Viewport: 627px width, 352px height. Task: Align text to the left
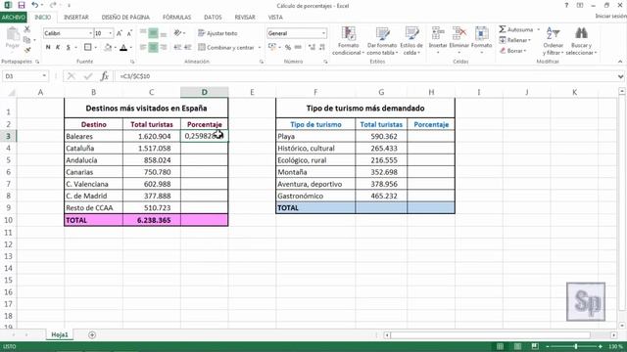[x=143, y=48]
